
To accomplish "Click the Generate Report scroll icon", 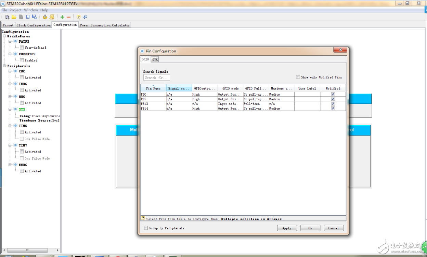I will click(52, 17).
